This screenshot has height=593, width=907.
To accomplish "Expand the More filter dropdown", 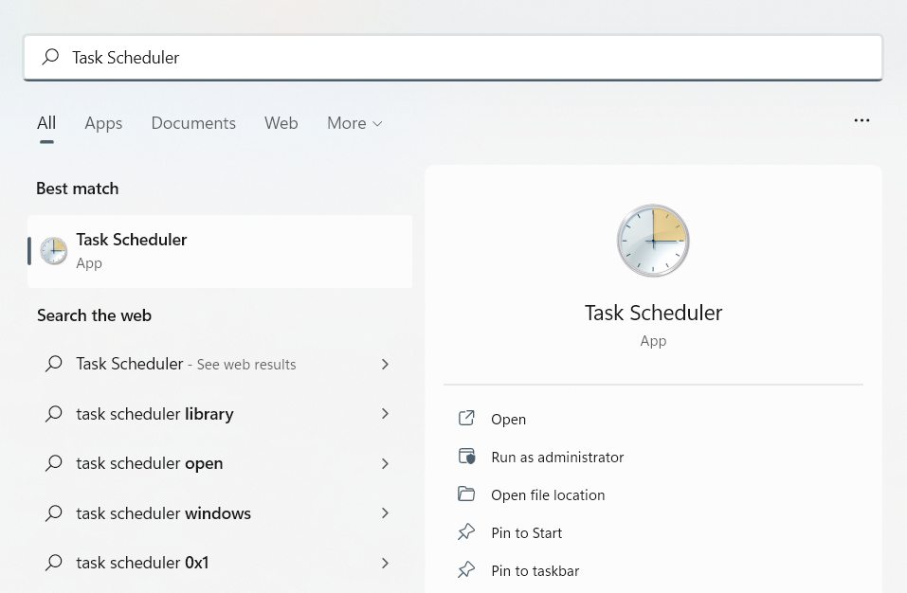I will [354, 123].
